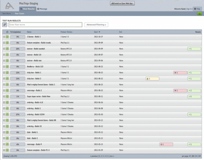Click the 20% completion bar of testrun
Image resolution: width=204 pixels, height=160 pixels.
pos(18,49)
